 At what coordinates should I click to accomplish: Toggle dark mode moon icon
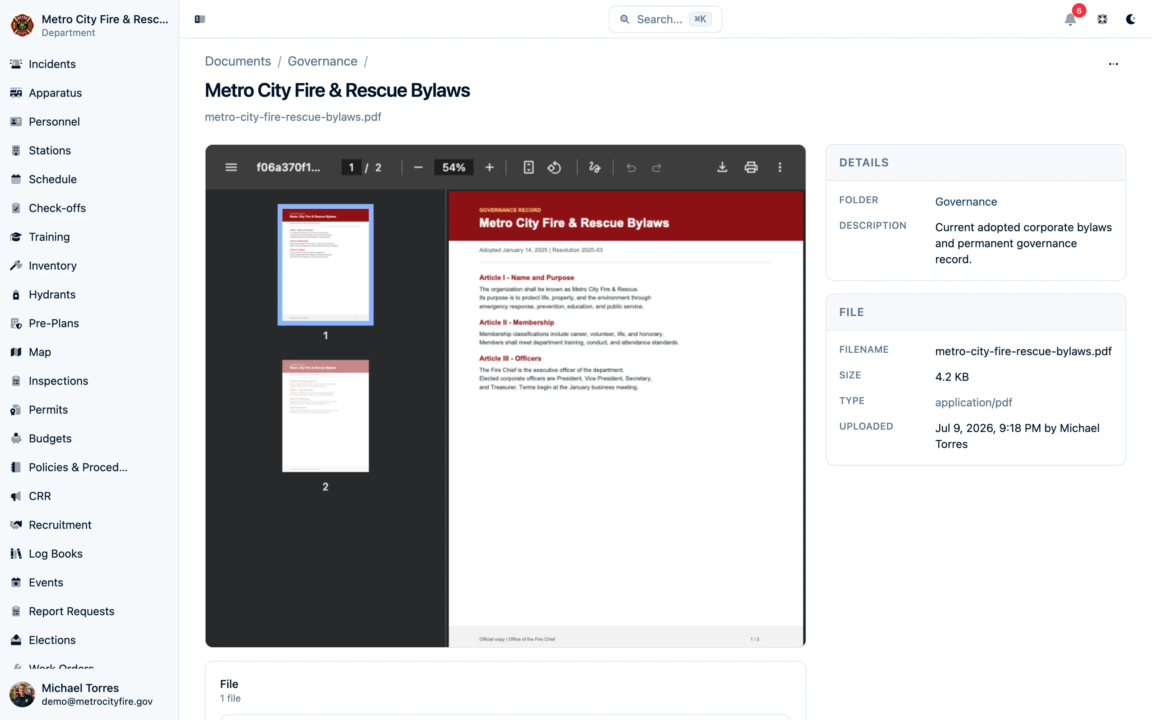[x=1130, y=19]
